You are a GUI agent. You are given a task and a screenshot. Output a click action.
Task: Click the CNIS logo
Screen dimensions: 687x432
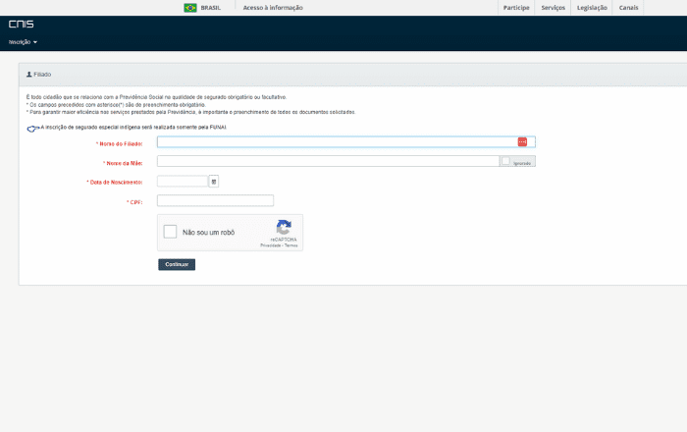point(21,25)
